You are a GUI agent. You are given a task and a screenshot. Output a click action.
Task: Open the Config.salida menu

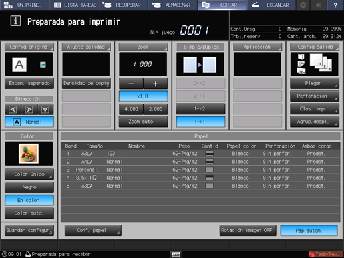click(315, 47)
